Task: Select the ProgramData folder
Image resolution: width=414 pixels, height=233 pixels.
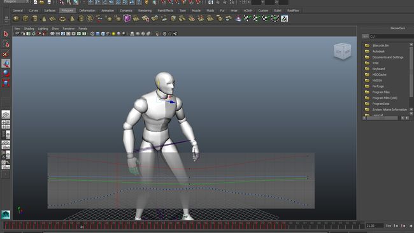Action: tap(381, 104)
